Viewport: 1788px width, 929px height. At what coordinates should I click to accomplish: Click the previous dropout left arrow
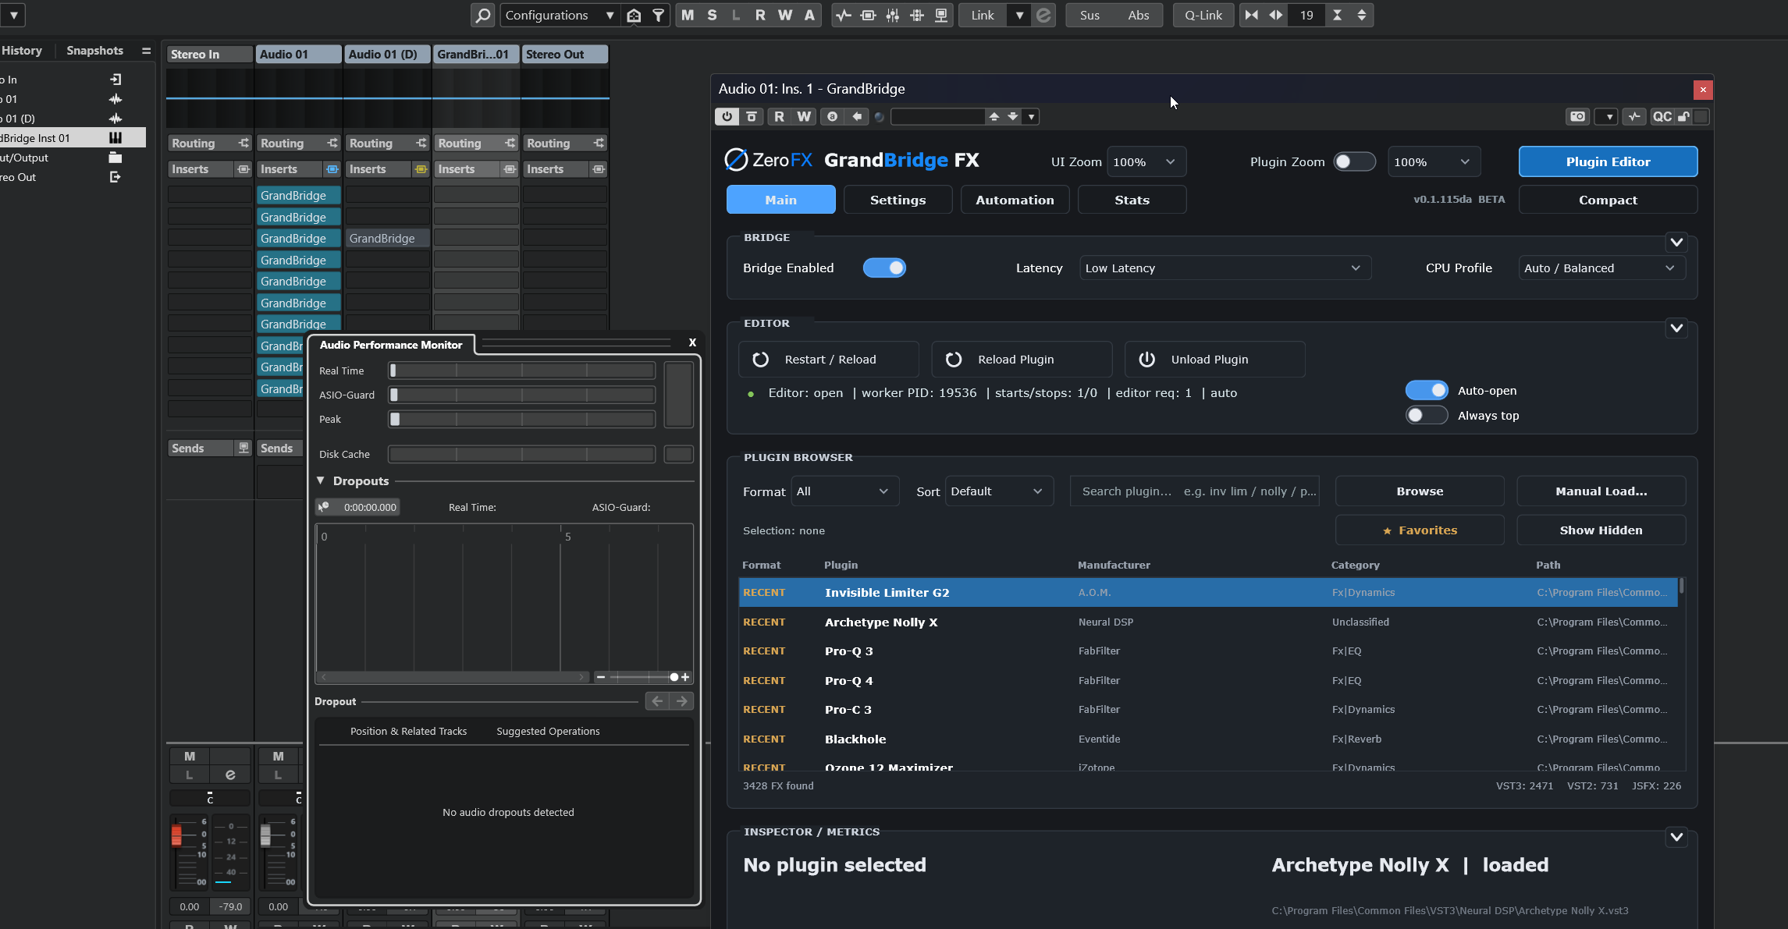coord(657,701)
